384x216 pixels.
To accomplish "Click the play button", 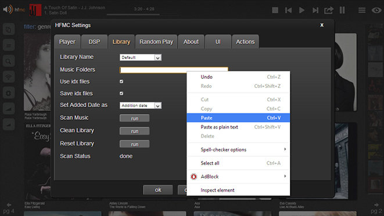I will tap(302, 10).
